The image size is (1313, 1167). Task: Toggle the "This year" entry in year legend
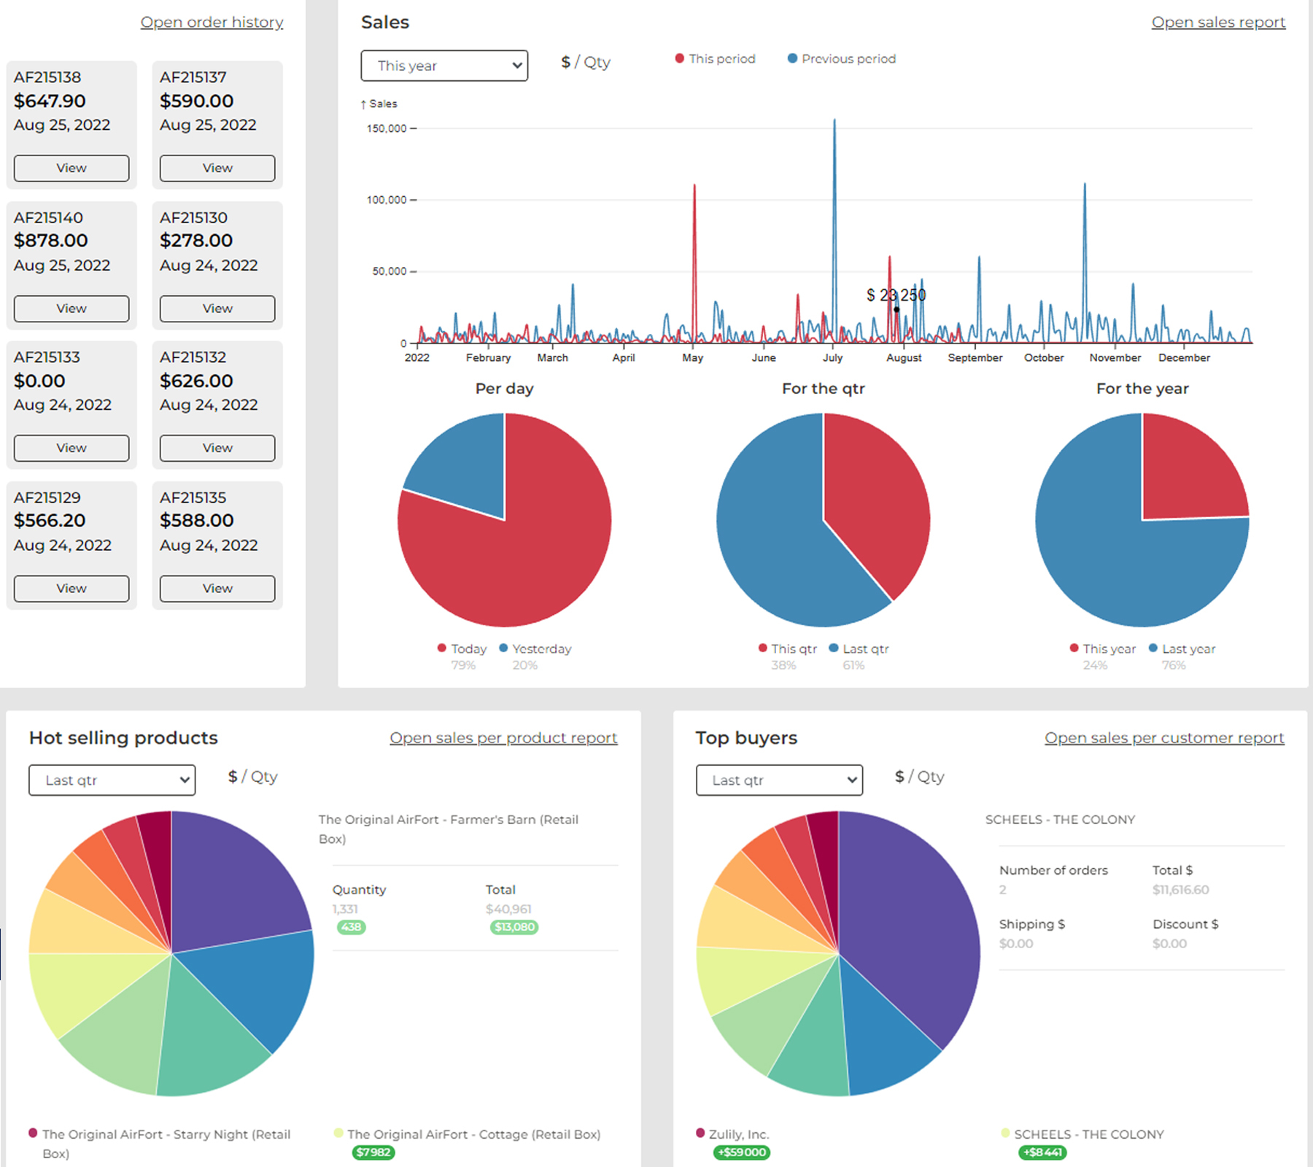[x=1073, y=648]
